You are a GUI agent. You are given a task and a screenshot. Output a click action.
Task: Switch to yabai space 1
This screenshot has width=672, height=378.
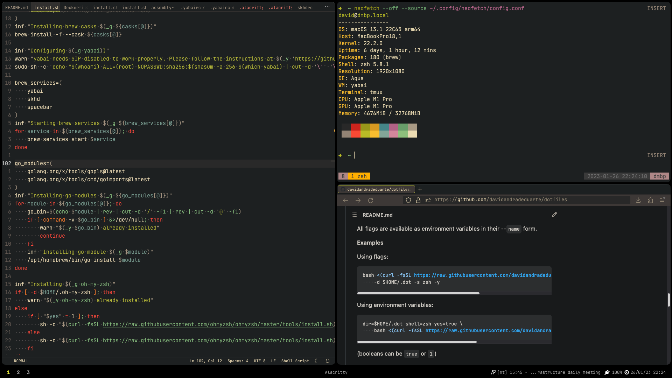click(x=8, y=372)
